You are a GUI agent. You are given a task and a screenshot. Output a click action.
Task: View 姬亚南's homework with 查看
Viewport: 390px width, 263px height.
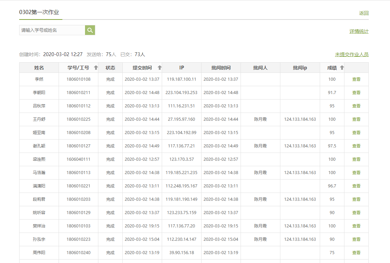[356, 133]
